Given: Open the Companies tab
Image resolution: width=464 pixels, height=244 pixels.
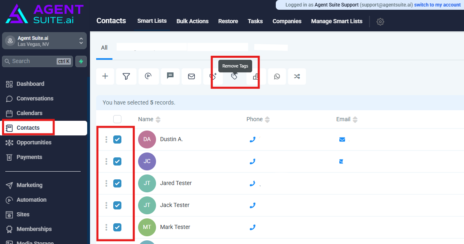Looking at the screenshot, I should click(287, 21).
